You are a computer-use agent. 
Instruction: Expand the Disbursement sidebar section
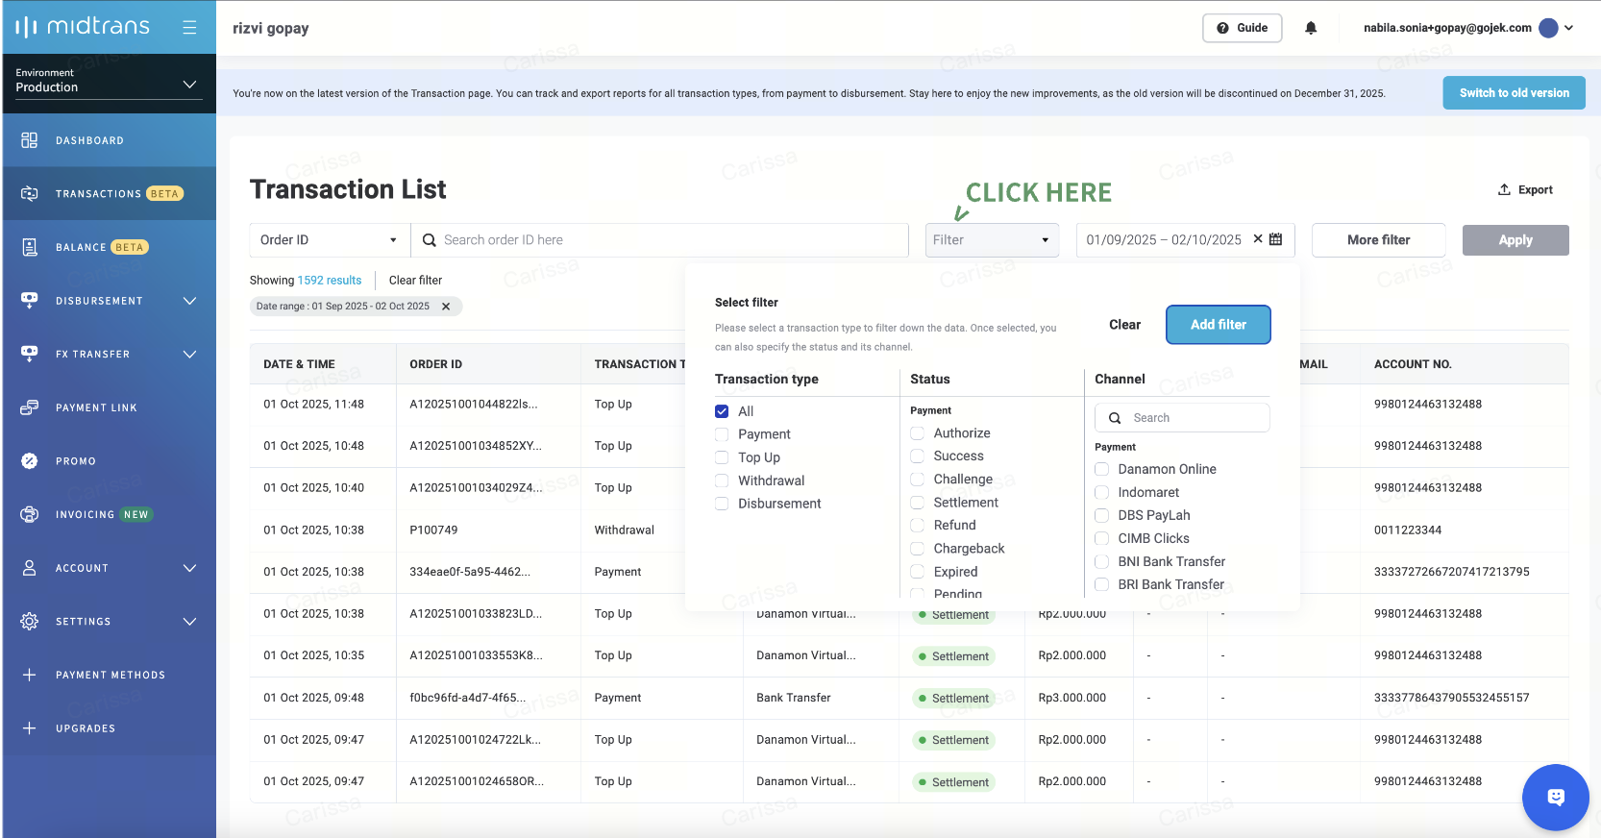[x=189, y=301]
